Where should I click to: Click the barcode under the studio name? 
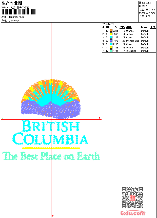coord(19,12)
